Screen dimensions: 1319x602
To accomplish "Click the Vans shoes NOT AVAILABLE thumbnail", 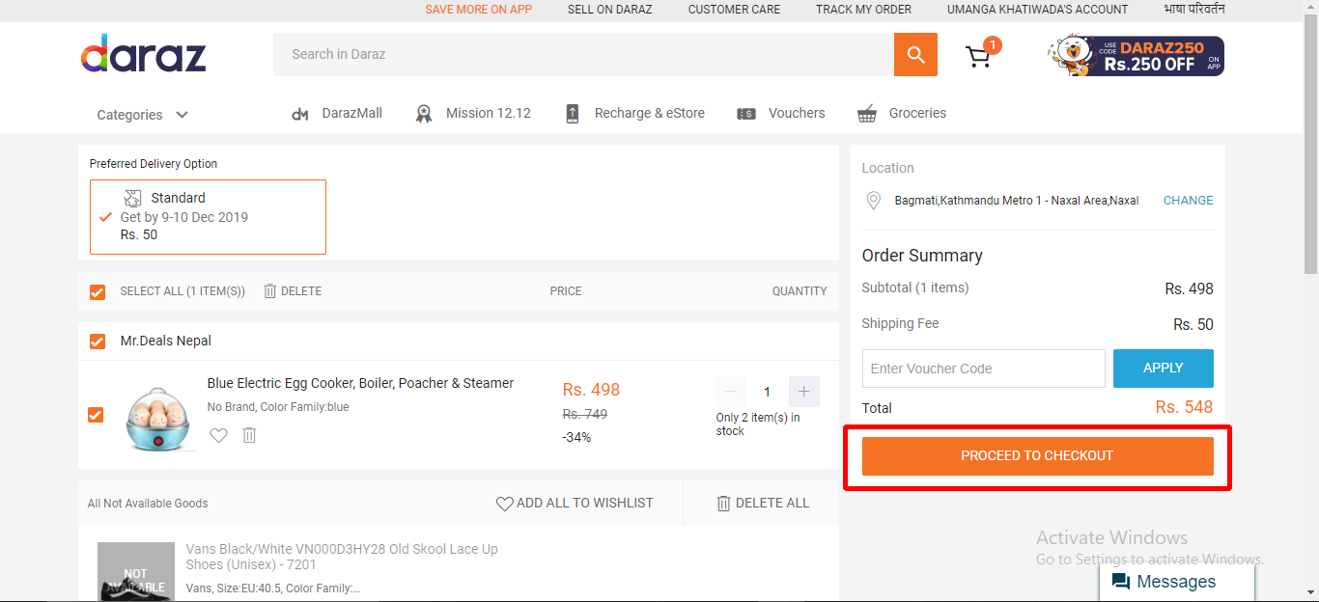I will [136, 572].
